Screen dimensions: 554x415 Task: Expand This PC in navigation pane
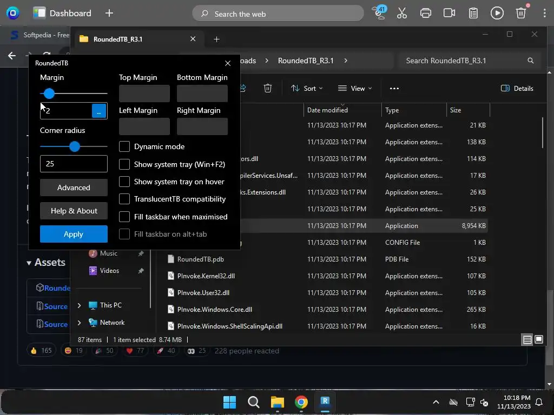pos(79,305)
